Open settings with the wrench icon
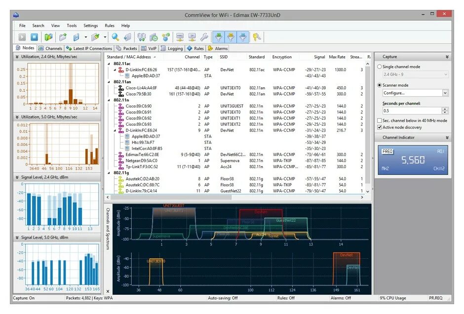 204,37
